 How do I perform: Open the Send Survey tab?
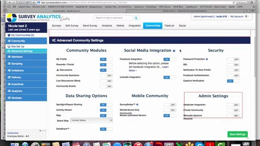[x=90, y=26]
